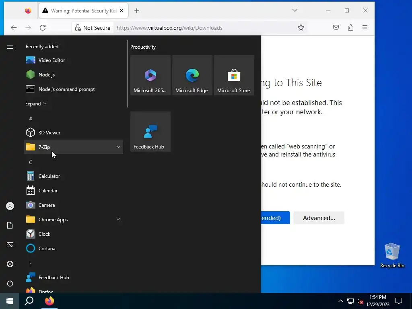Open the Firefox application menu
This screenshot has height=309, width=412.
[x=365, y=28]
